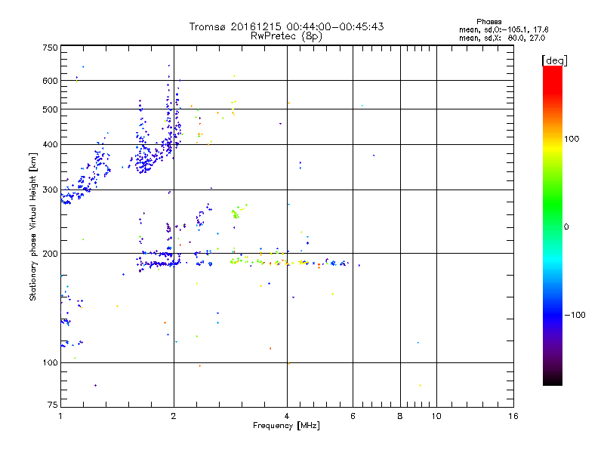
Task: Click the '100' tick label on colorbar
Action: click(x=572, y=139)
